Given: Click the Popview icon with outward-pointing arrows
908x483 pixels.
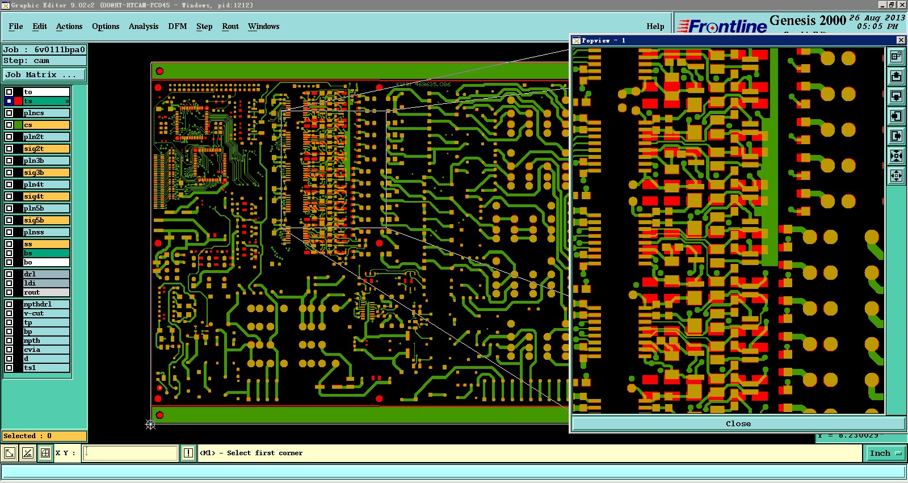Looking at the screenshot, I should tap(896, 175).
